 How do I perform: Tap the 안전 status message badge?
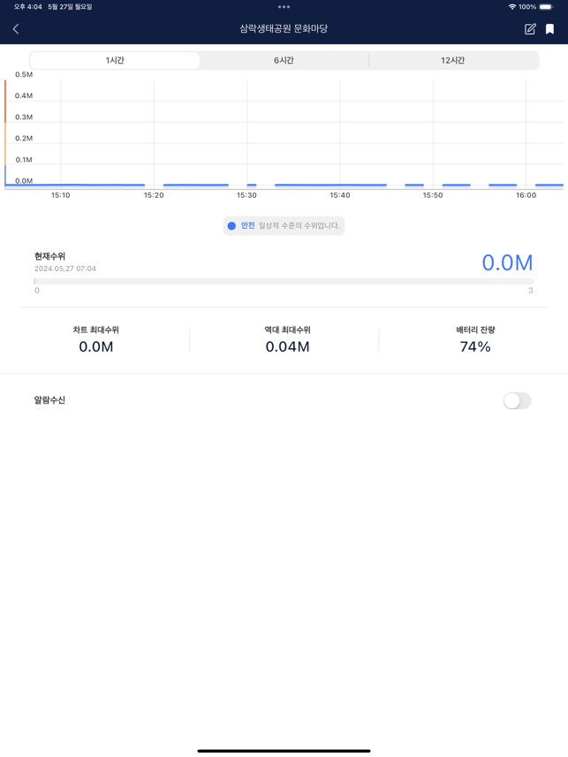point(284,225)
